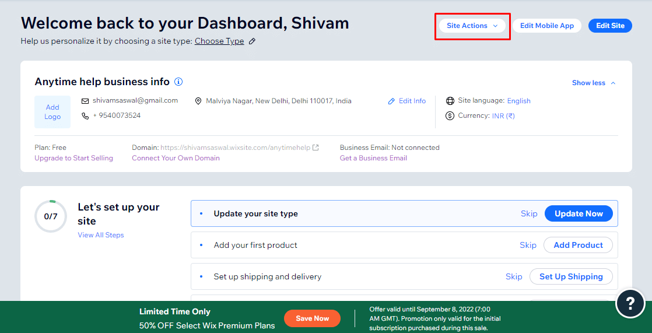
Task: Open the external link icon next to domain
Action: point(316,148)
